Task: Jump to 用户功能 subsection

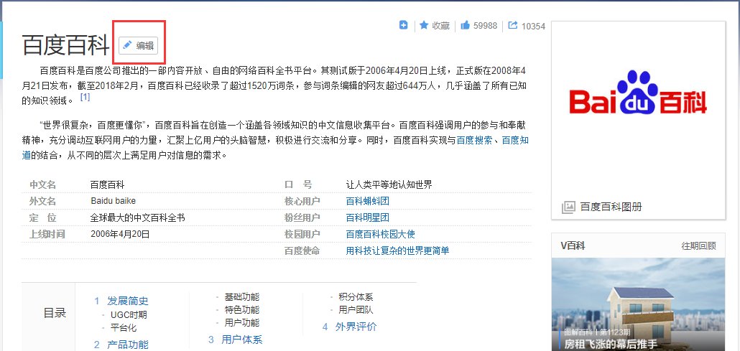Action: [241, 323]
